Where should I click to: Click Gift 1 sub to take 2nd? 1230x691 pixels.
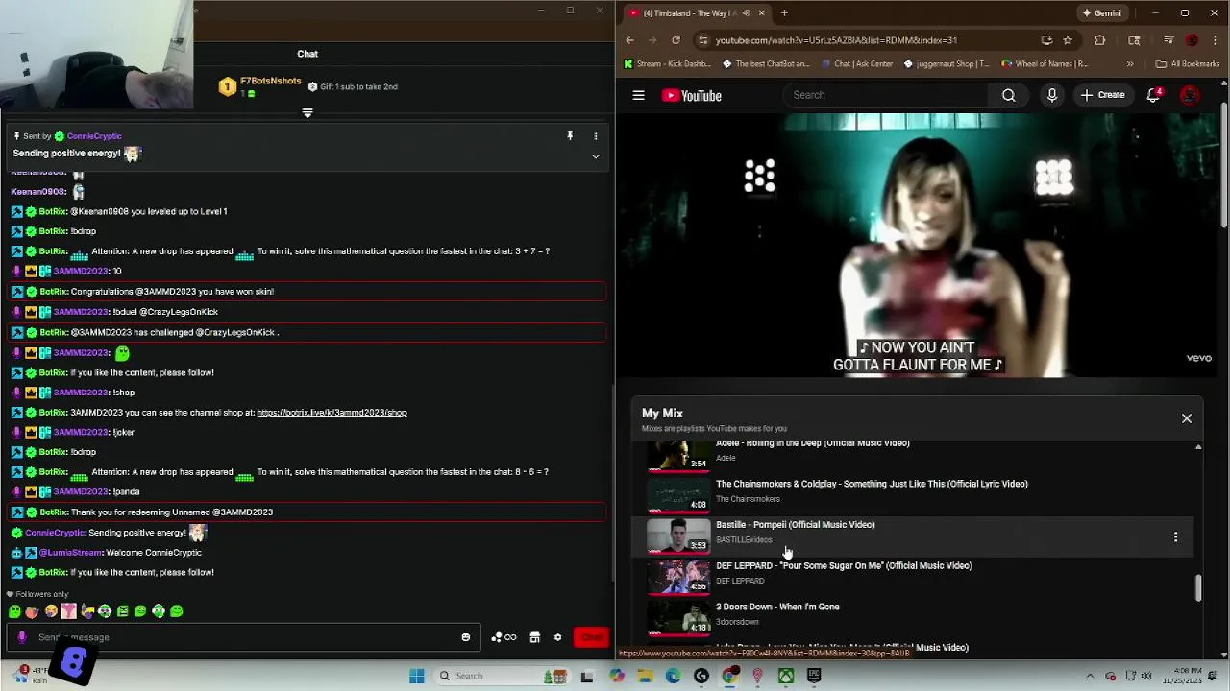pyautogui.click(x=353, y=86)
